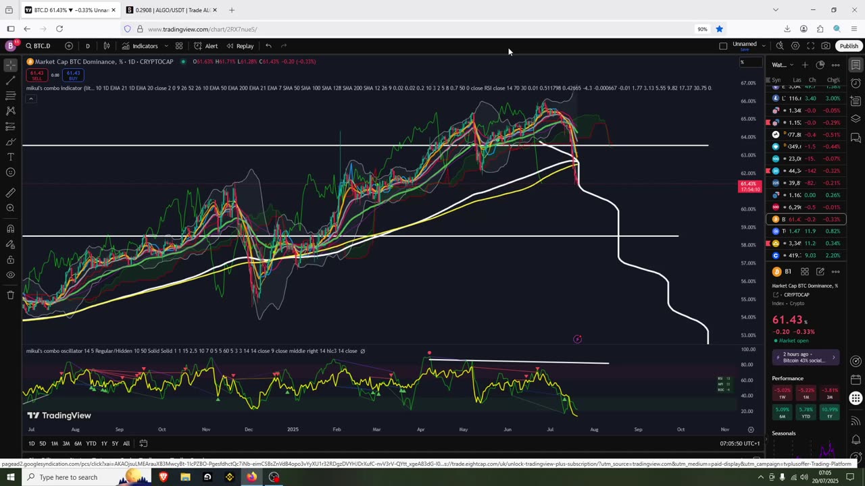
Task: Select the YTD time range
Action: click(x=91, y=443)
